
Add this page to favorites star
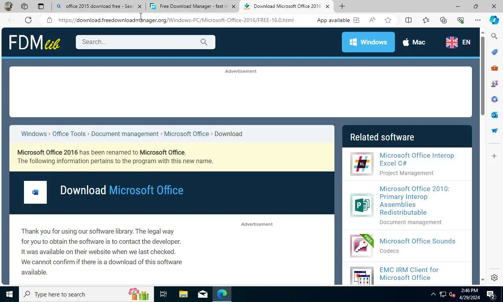click(x=388, y=20)
